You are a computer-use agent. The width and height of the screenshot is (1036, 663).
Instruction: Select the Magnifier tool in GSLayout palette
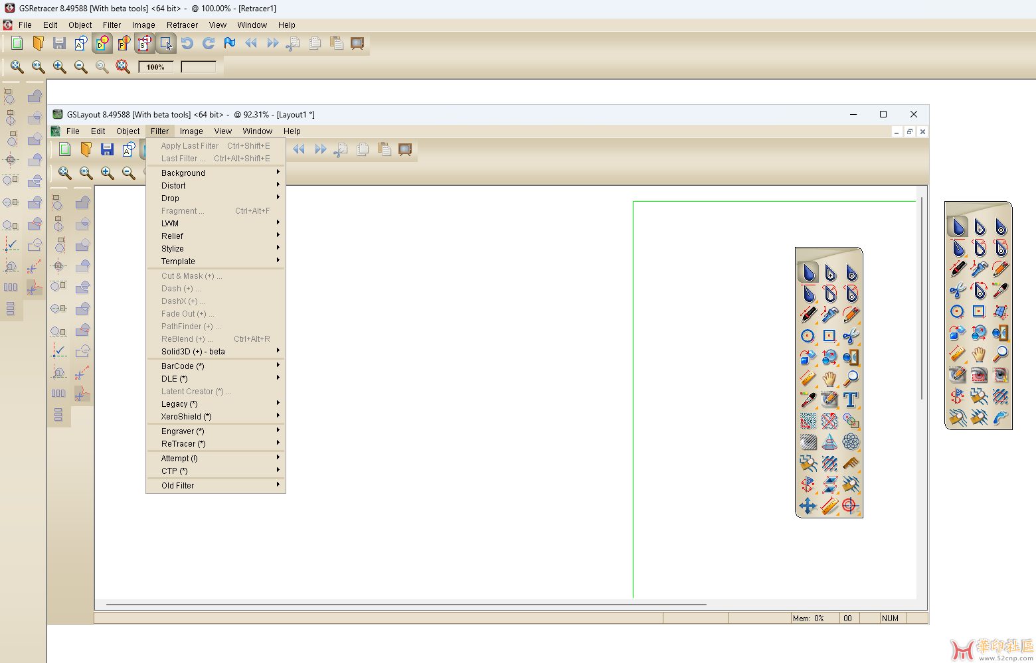tap(851, 378)
